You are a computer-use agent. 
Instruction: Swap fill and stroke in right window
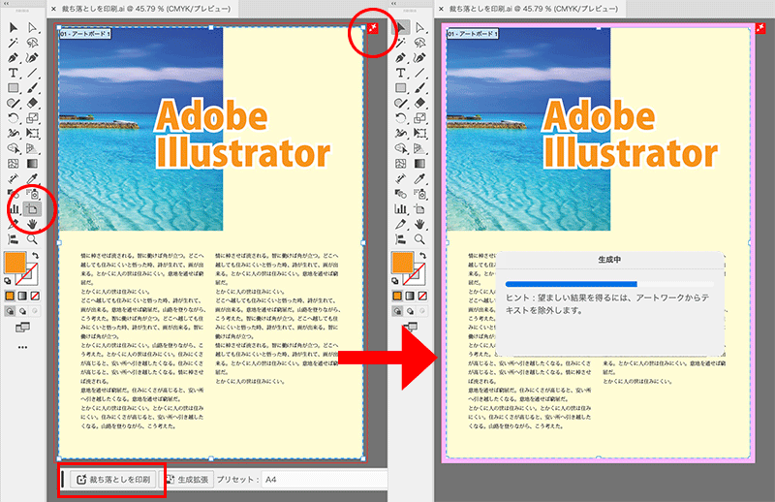coord(422,256)
